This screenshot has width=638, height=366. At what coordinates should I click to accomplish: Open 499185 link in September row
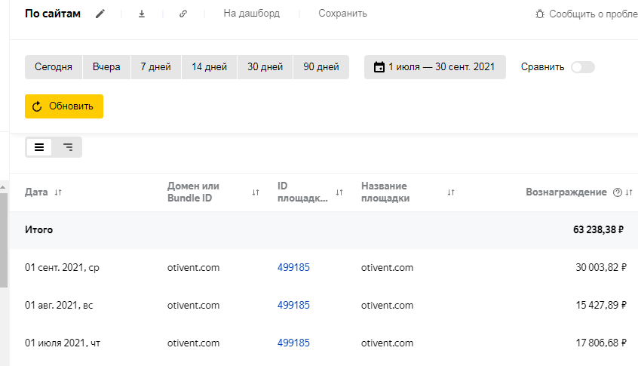[293, 267]
